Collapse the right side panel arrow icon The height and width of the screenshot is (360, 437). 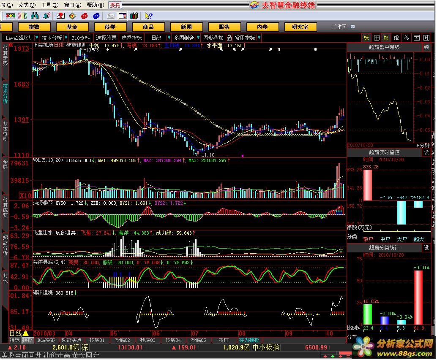tap(426, 38)
